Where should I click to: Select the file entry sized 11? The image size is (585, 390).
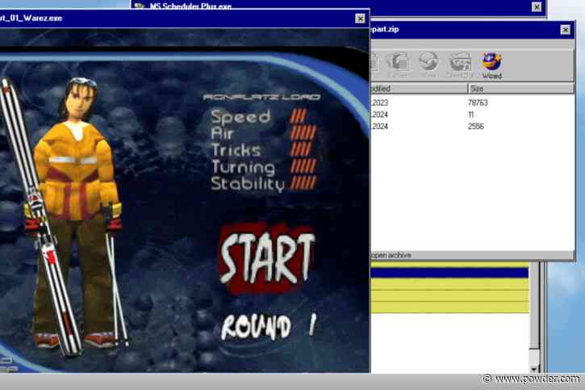click(x=472, y=115)
